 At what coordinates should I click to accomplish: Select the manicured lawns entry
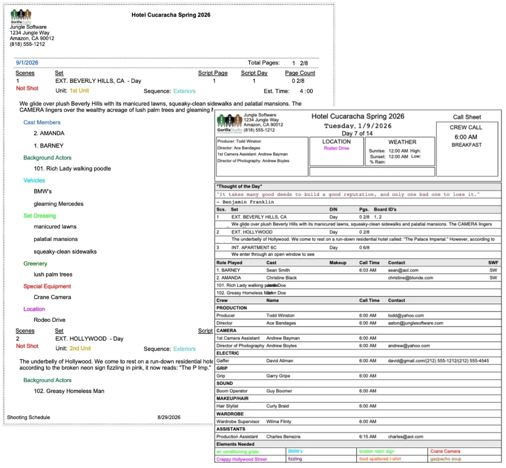[55, 227]
